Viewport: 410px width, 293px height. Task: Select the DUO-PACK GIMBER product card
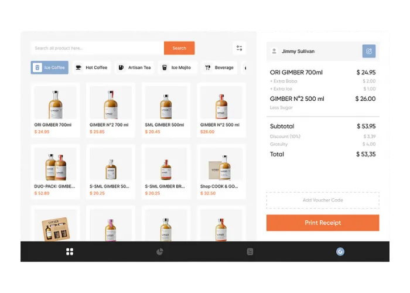(x=55, y=172)
